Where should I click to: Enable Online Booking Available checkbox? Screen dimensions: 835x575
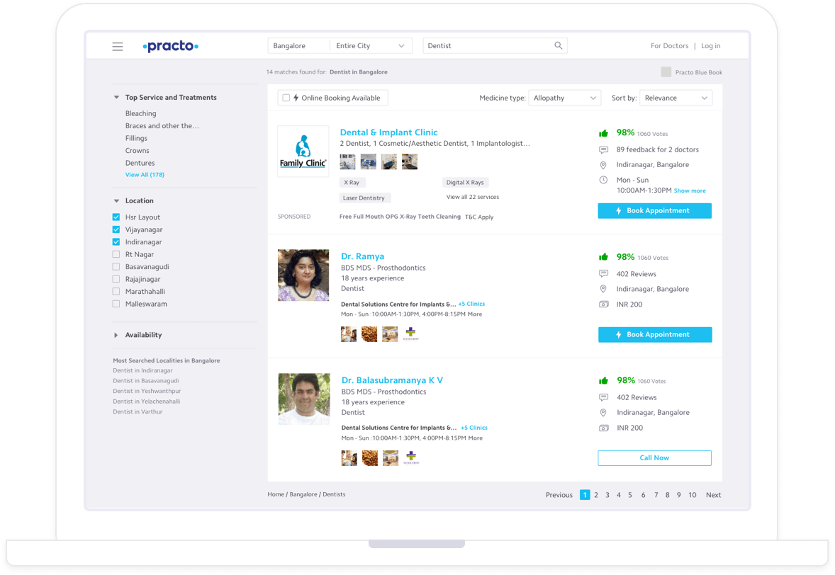(286, 98)
